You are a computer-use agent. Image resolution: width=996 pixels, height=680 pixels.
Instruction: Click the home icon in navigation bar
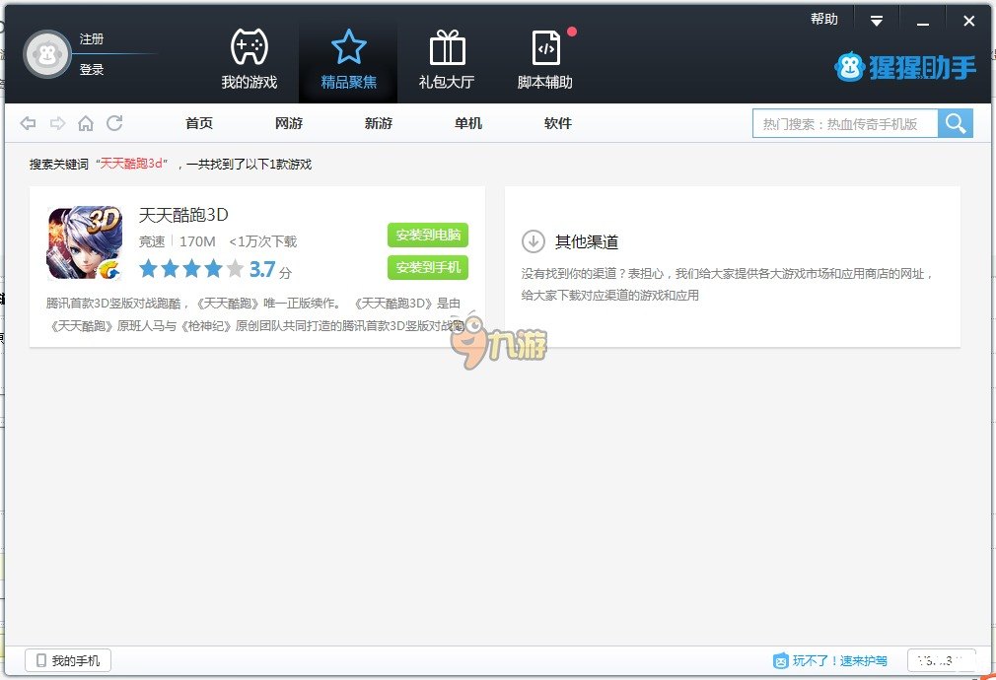coord(86,123)
